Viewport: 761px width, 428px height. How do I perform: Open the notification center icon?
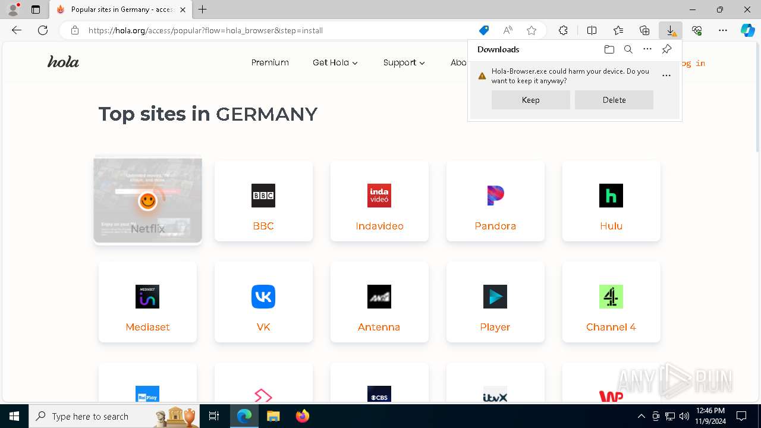pos(741,416)
